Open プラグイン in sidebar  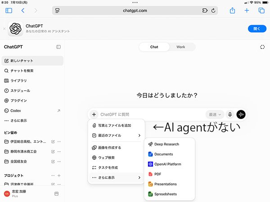(x=32, y=101)
